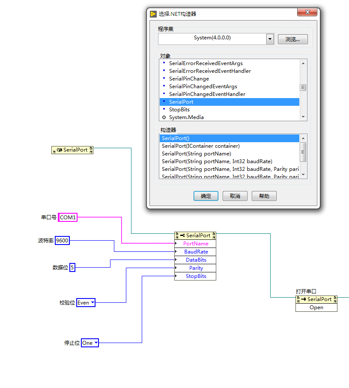Click the assembly field showing System(4.0.0.0)
Viewport: 349px width, 388px height.
pos(212,39)
